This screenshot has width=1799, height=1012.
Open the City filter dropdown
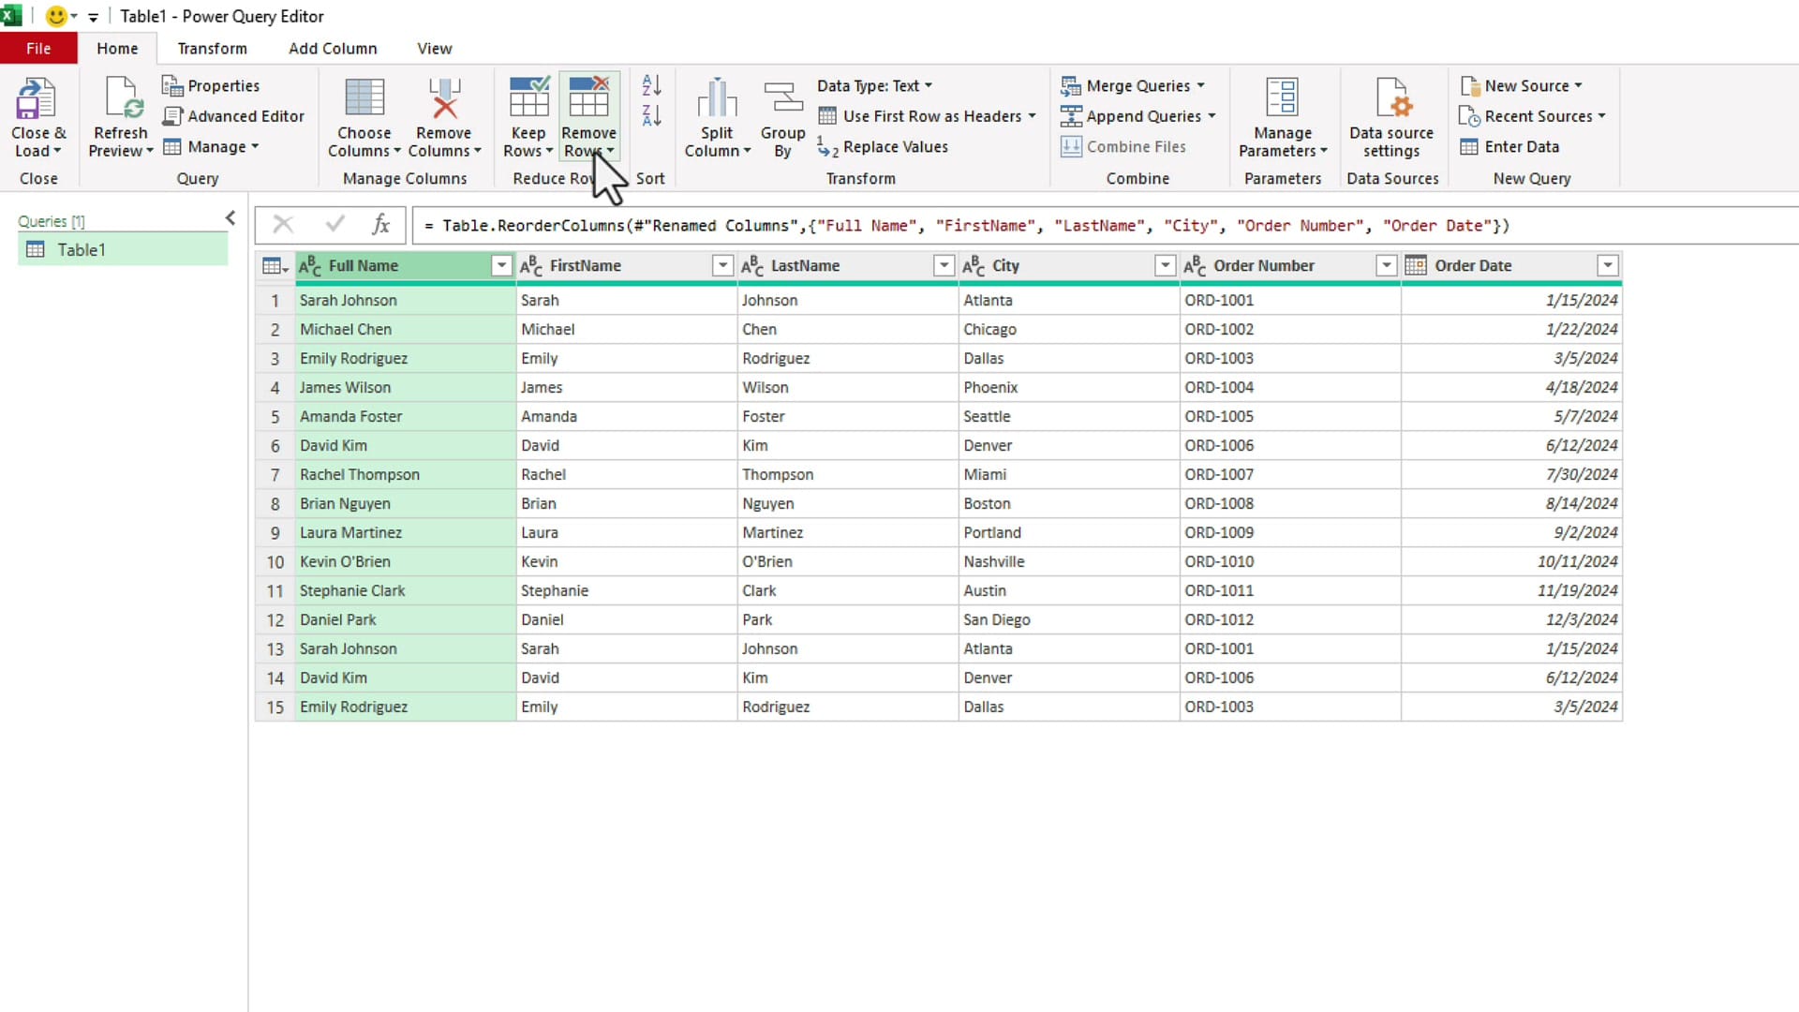[x=1165, y=266]
